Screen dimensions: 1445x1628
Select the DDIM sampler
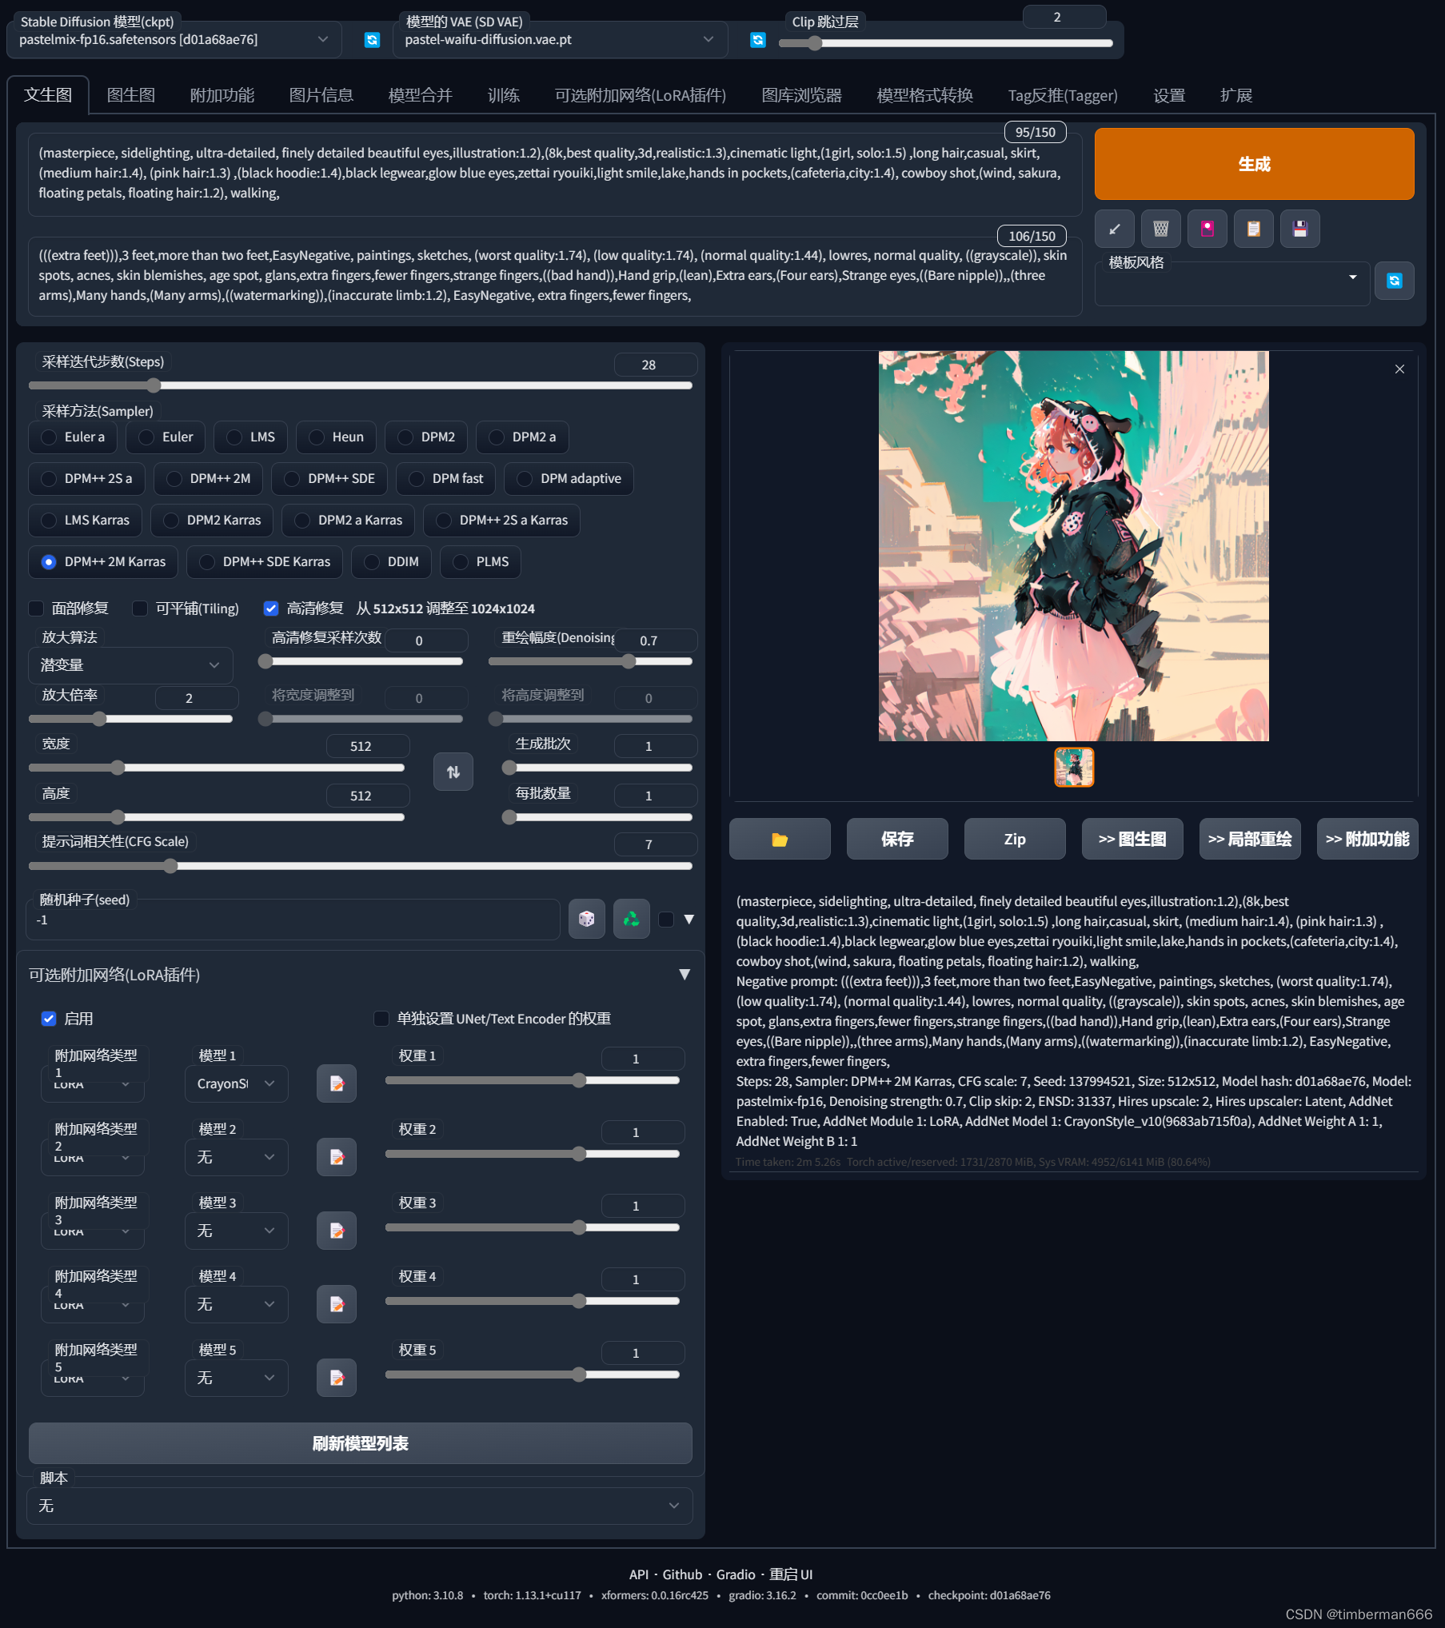coord(392,562)
